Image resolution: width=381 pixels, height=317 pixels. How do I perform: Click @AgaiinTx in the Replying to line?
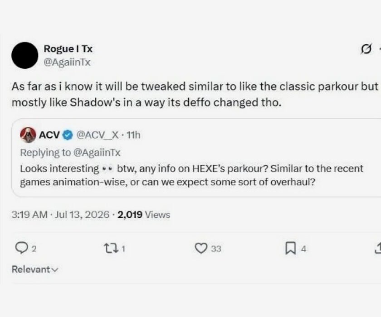(97, 153)
